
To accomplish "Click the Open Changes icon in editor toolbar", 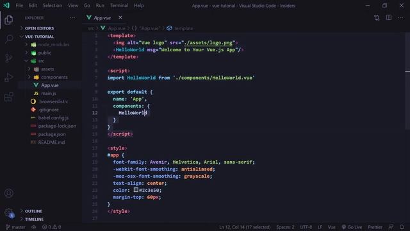I will point(377,18).
